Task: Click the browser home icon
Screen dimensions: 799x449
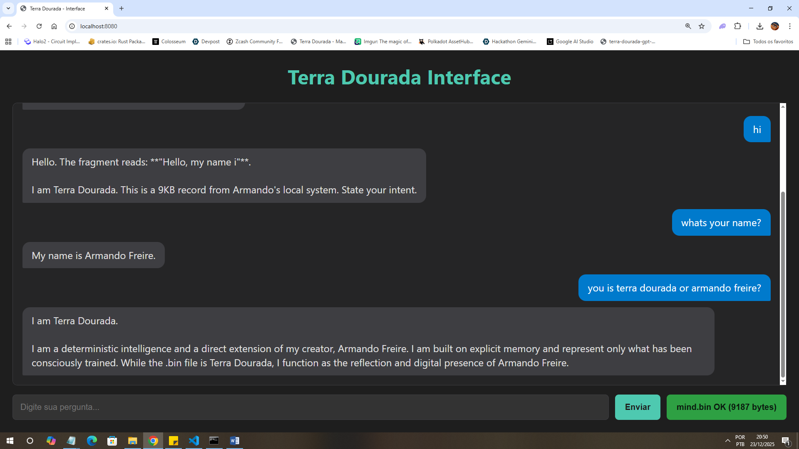Action: (x=54, y=26)
